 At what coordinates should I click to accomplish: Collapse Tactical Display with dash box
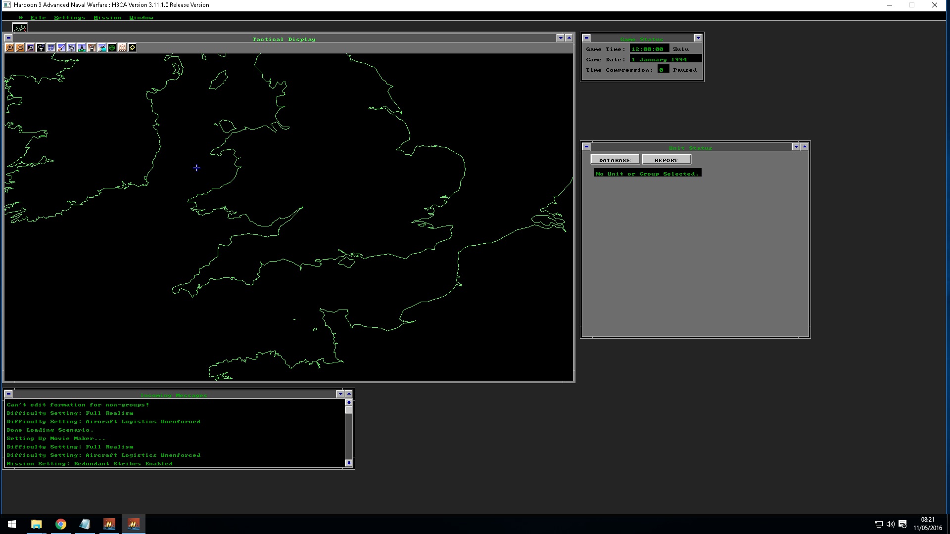coord(8,38)
